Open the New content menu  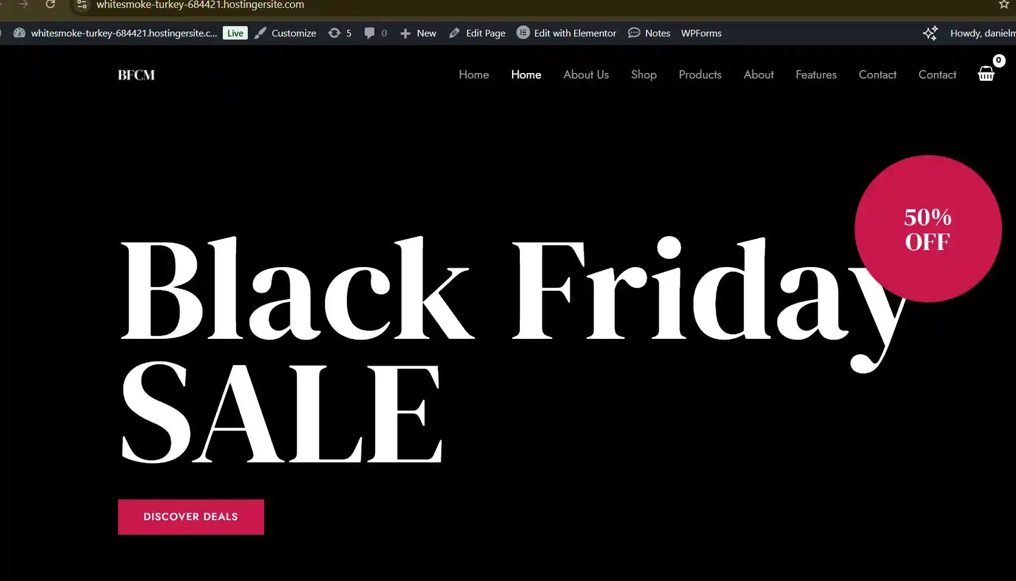coord(418,33)
